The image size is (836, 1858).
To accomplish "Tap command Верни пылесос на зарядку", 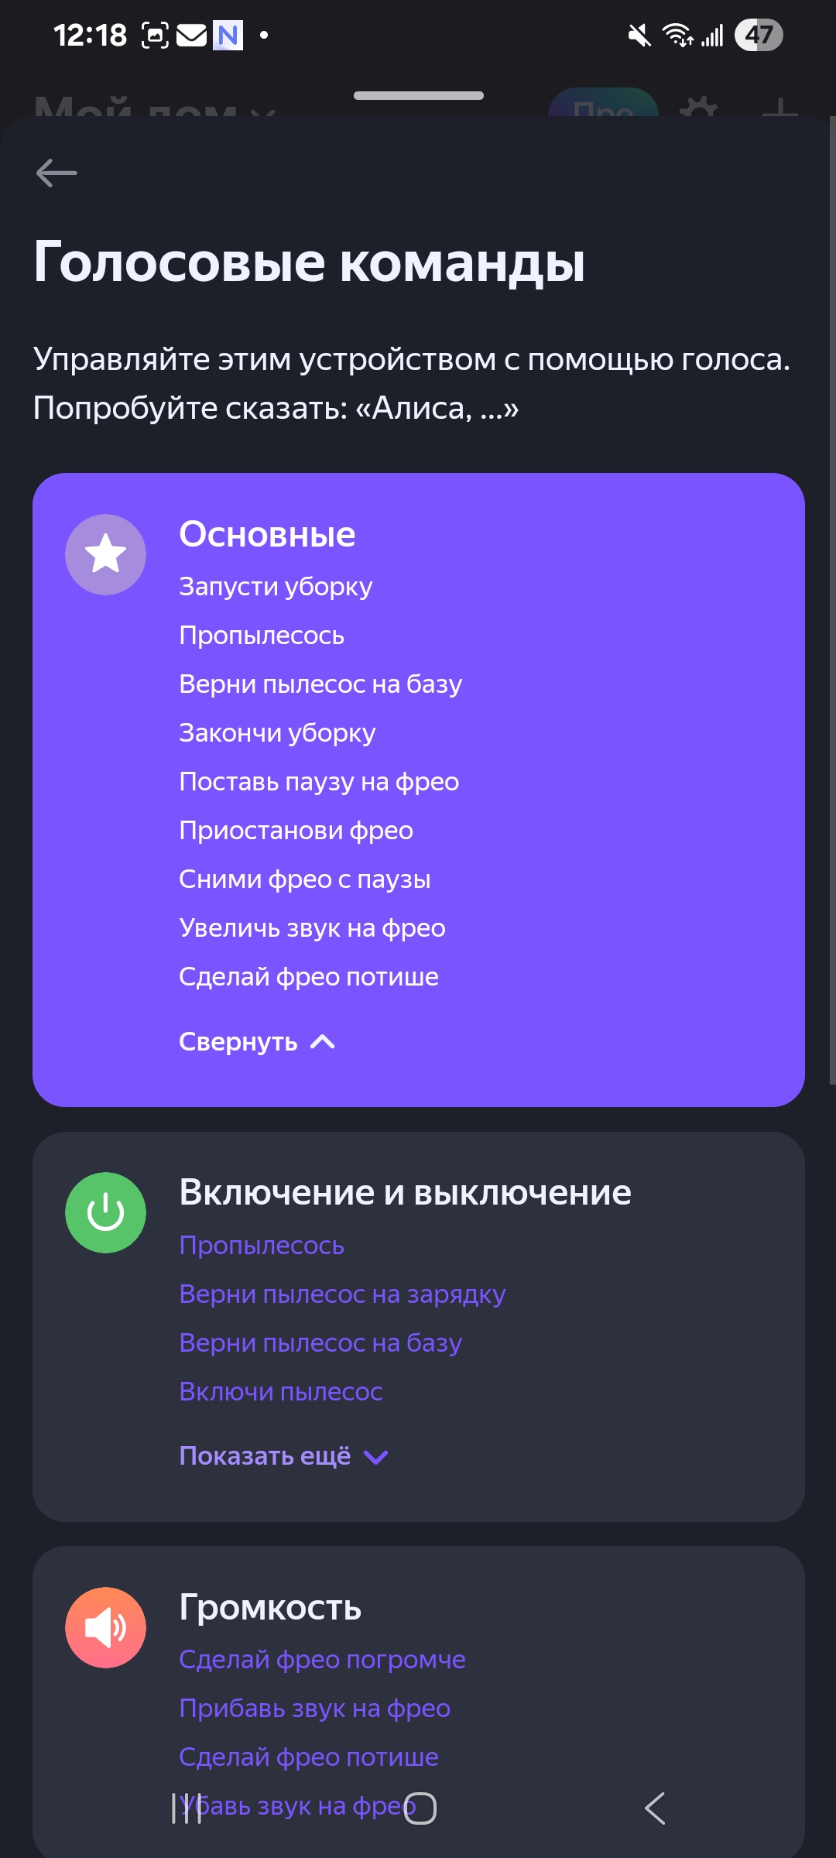I will coord(342,1294).
